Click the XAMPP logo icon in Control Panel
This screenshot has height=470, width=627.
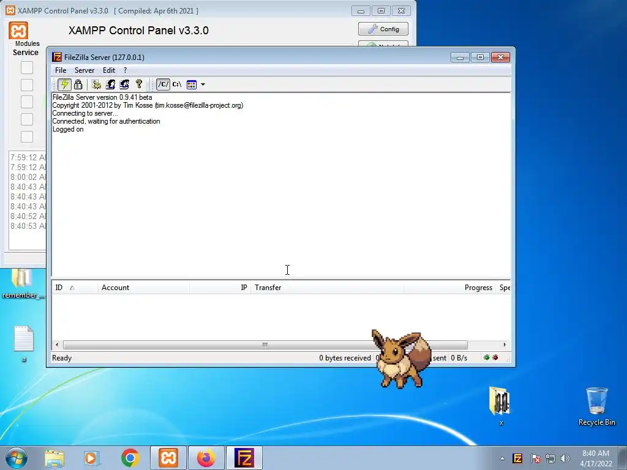coord(18,31)
